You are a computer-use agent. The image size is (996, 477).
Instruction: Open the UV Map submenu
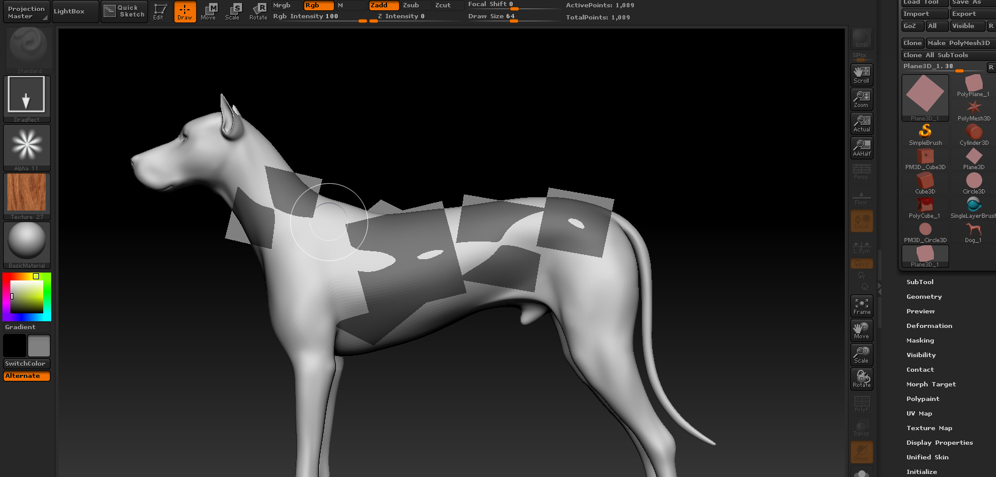pyautogui.click(x=919, y=414)
